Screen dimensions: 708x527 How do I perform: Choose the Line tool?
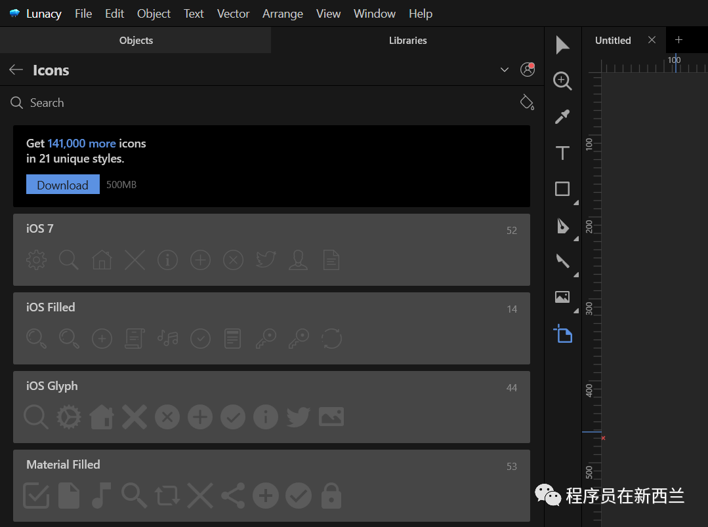coord(562,261)
